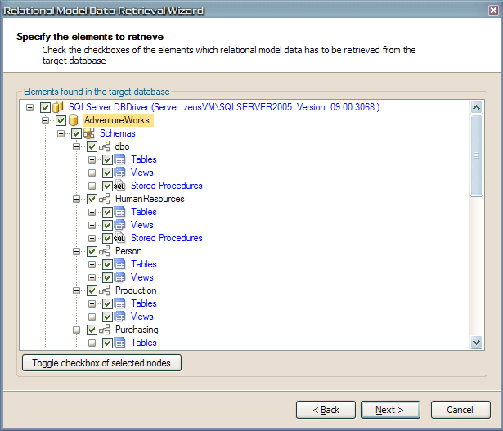This screenshot has height=431, width=503.
Task: Expand Views under HumanResources
Action: point(92,225)
